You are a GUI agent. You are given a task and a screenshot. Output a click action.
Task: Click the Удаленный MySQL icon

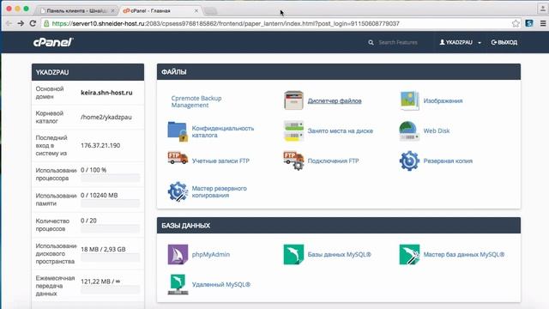coord(178,284)
